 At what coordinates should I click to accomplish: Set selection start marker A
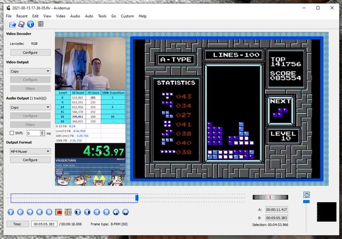(59, 212)
